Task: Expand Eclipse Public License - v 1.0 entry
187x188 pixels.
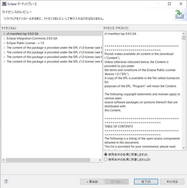Action: click(4, 43)
